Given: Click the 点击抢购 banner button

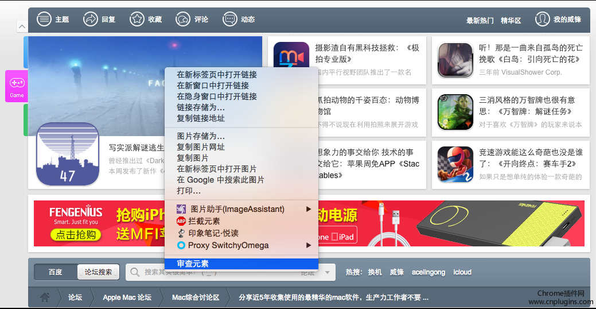Looking at the screenshot, I should [76, 235].
